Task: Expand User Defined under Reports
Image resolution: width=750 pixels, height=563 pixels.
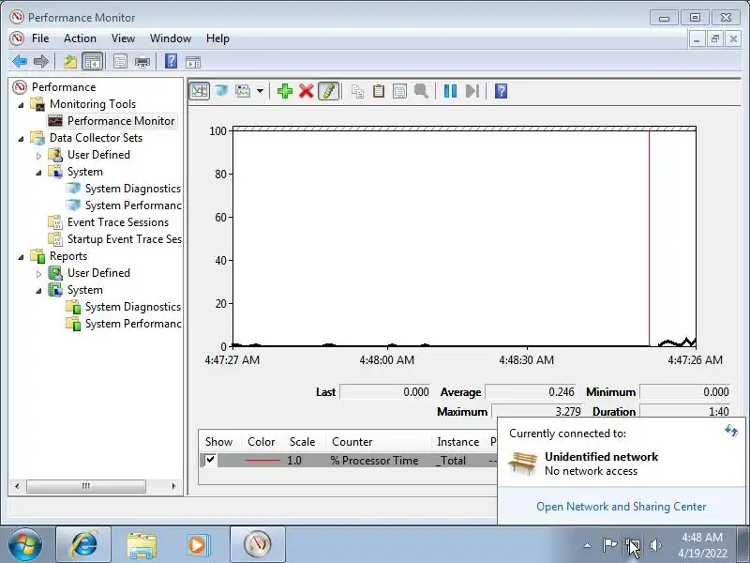Action: (38, 274)
